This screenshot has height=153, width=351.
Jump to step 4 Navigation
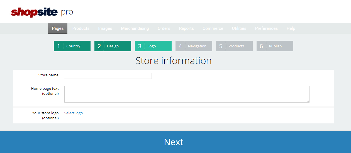(194, 46)
